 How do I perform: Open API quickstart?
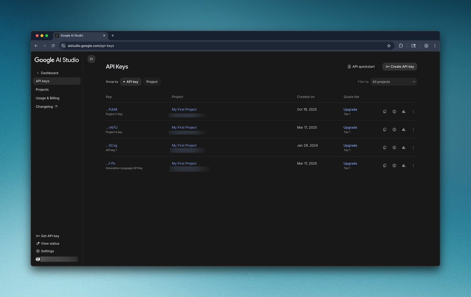(361, 67)
